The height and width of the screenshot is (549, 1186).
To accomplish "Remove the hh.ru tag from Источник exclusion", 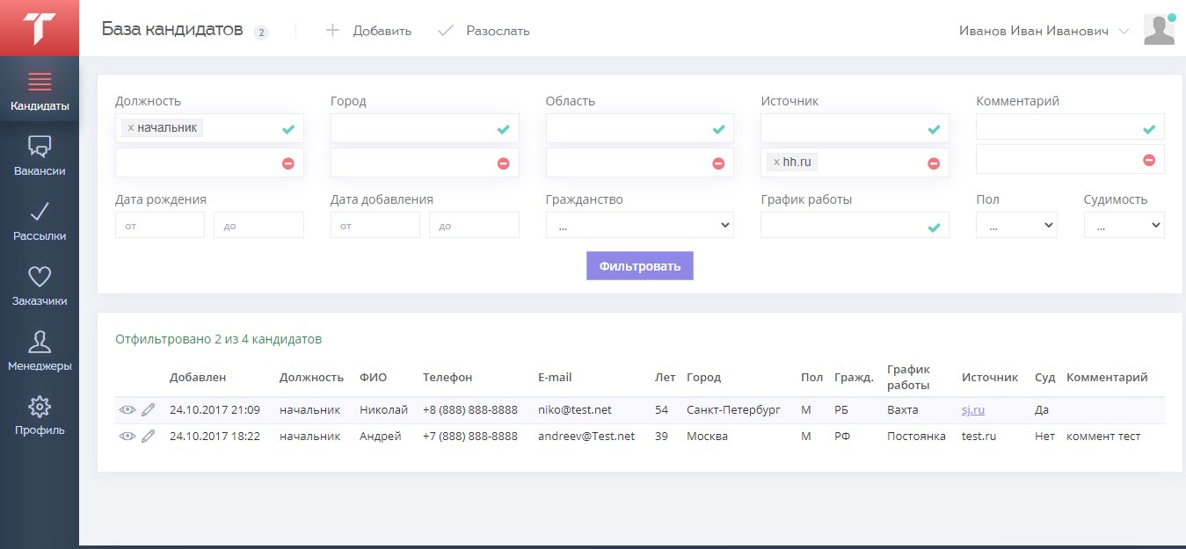I will (776, 163).
